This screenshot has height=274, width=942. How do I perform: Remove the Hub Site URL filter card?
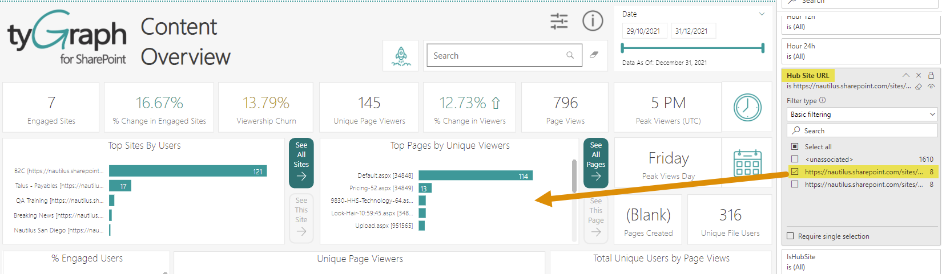[919, 75]
